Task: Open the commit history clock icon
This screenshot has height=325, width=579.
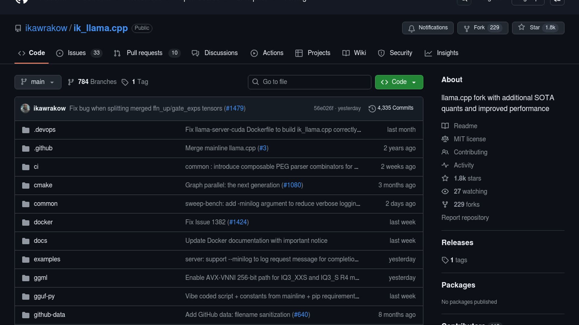Action: [372, 108]
